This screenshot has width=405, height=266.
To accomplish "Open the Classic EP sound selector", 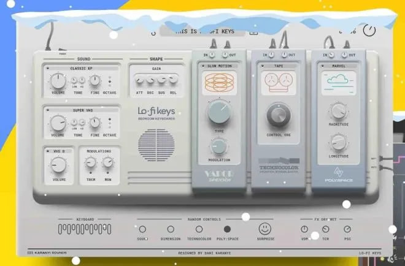I will pos(82,69).
